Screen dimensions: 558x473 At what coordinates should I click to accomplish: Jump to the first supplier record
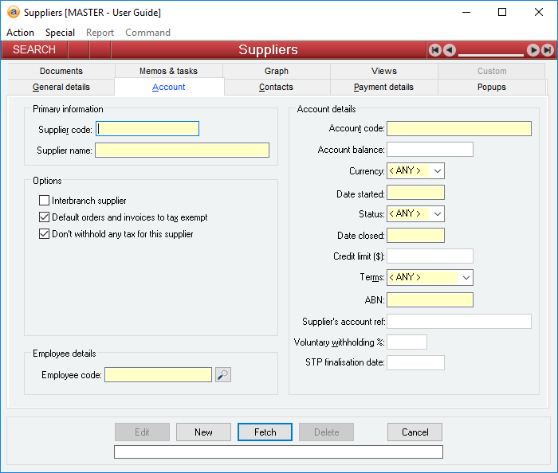[435, 50]
